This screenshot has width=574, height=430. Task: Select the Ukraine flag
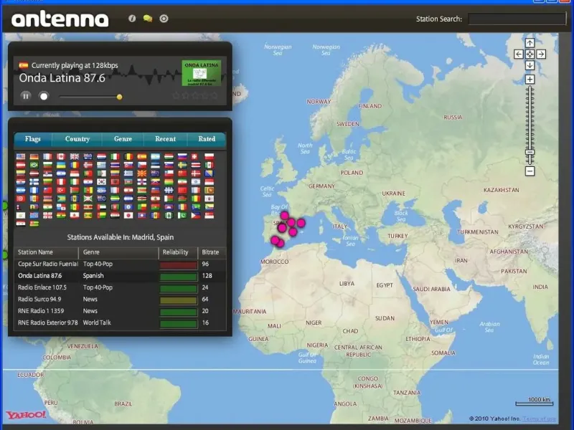coord(61,165)
